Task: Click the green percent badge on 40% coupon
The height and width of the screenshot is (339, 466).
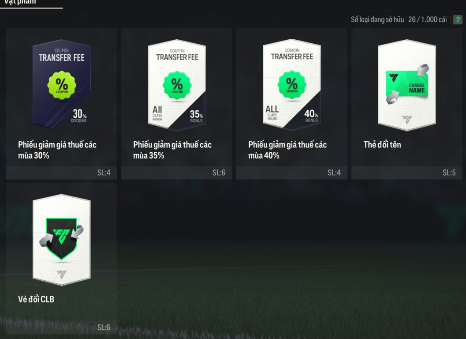Action: pyautogui.click(x=292, y=84)
